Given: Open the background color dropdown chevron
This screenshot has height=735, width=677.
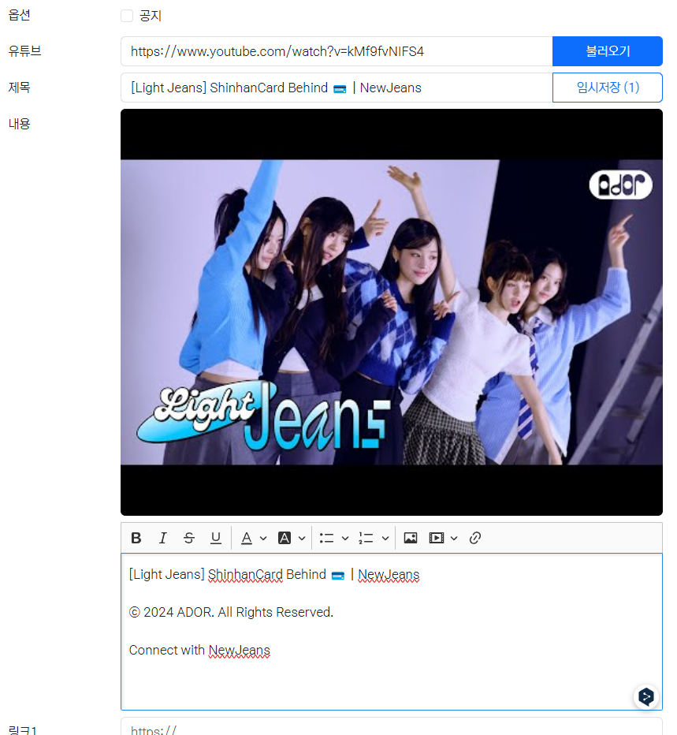Looking at the screenshot, I should (302, 538).
